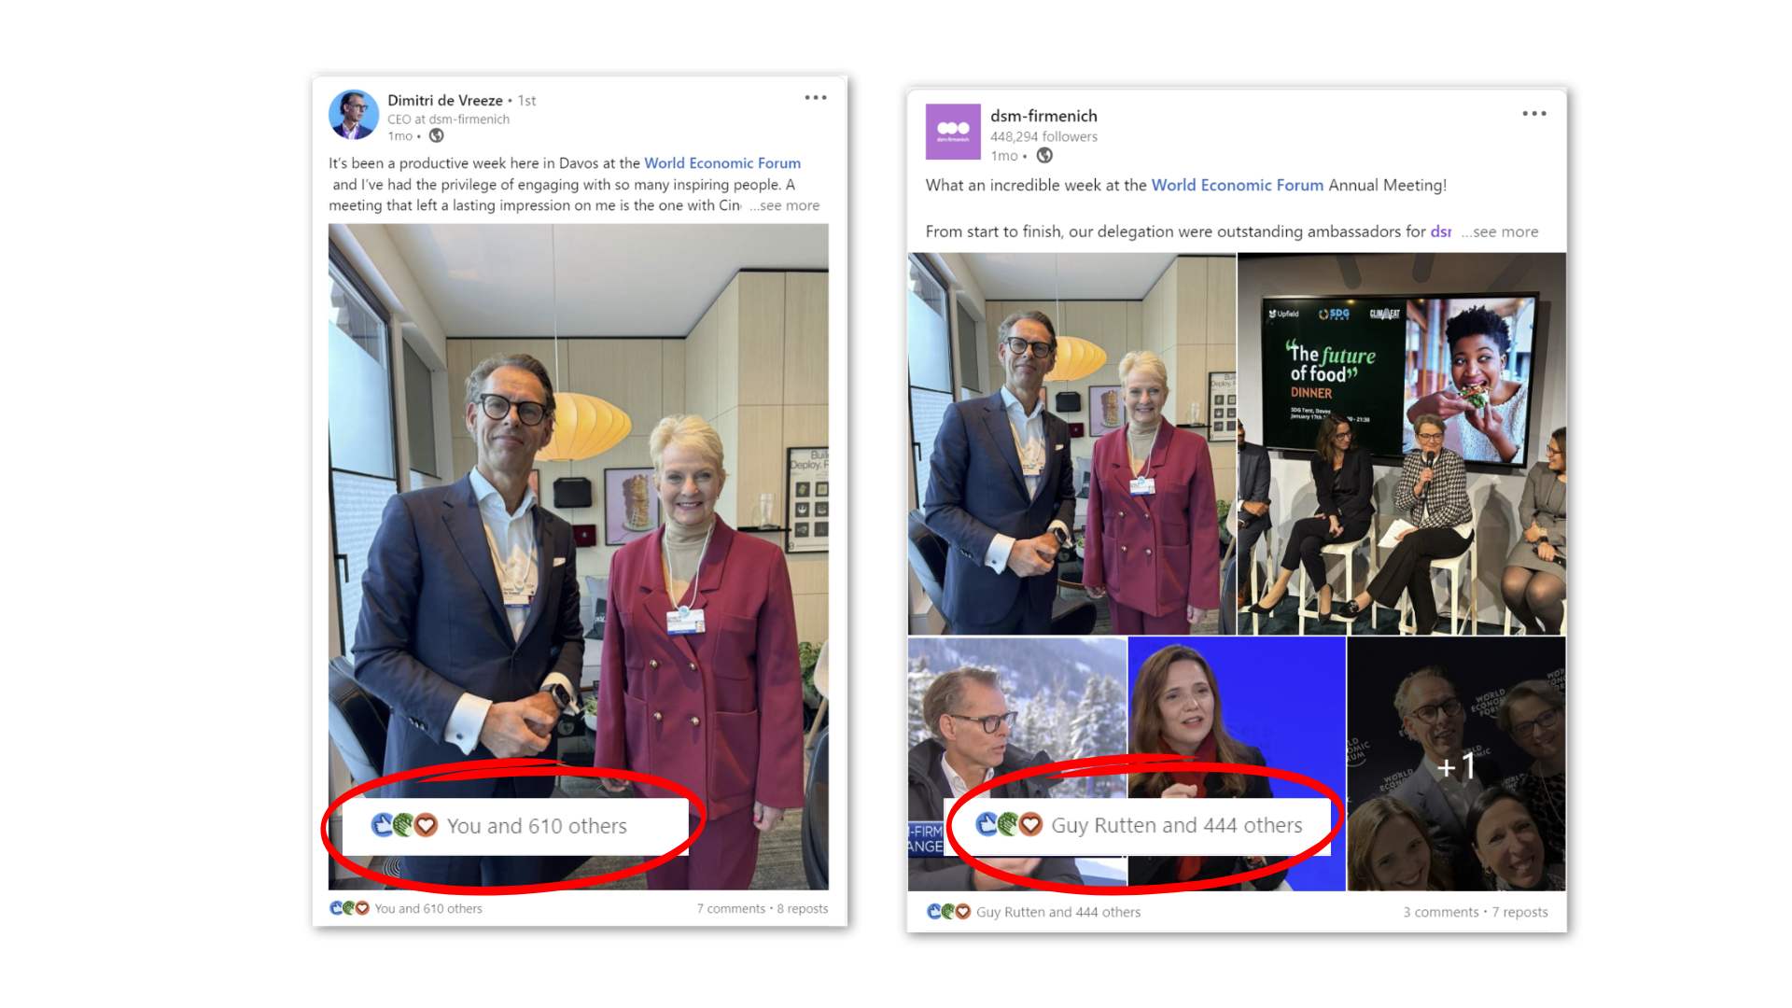Open Dimitri de Vreeze post options menu
The width and height of the screenshot is (1792, 1008).
[815, 98]
